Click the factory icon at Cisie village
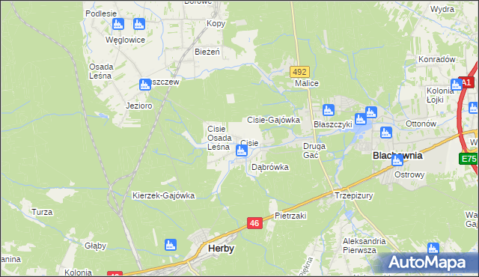The height and width of the screenshot is (277, 479). 241,150
